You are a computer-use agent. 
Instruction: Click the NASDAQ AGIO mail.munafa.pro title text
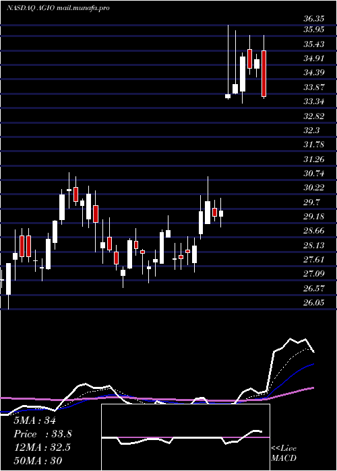click(58, 8)
